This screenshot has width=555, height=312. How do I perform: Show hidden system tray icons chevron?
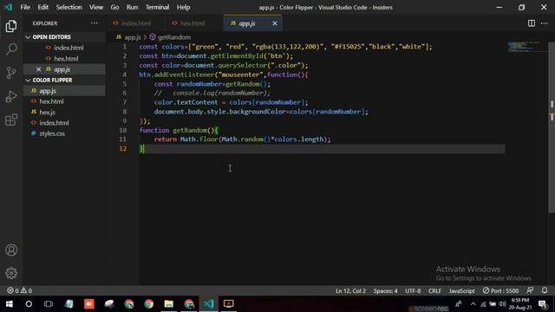click(x=473, y=304)
